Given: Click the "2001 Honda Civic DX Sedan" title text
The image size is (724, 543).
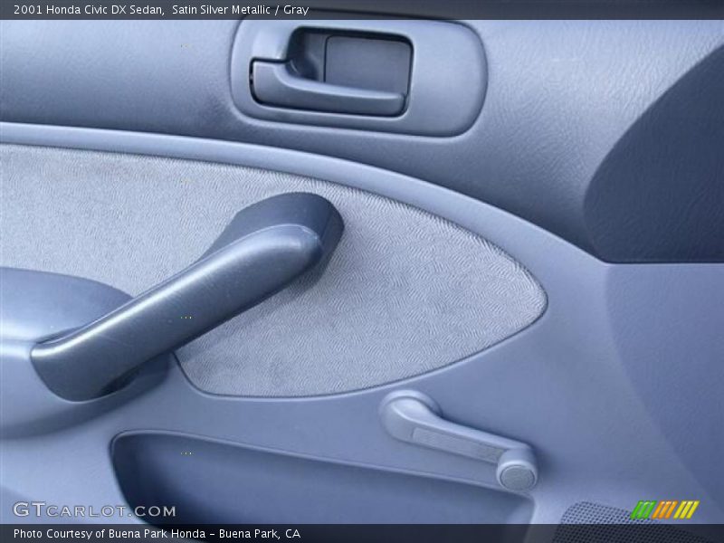Looking at the screenshot, I should [x=89, y=10].
